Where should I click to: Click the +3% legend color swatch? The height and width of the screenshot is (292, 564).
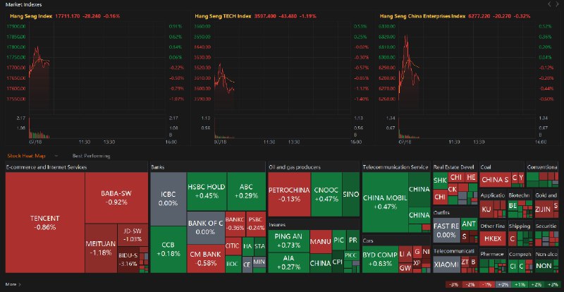coord(553,284)
